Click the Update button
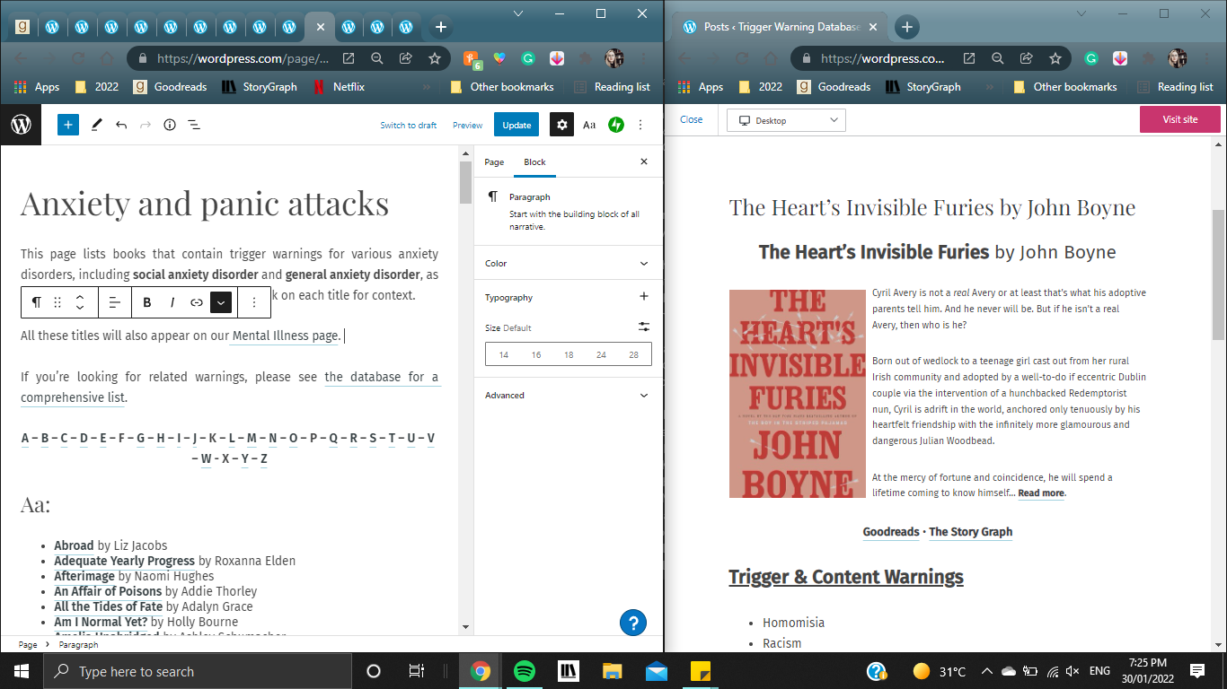This screenshot has height=689, width=1227. [x=516, y=125]
